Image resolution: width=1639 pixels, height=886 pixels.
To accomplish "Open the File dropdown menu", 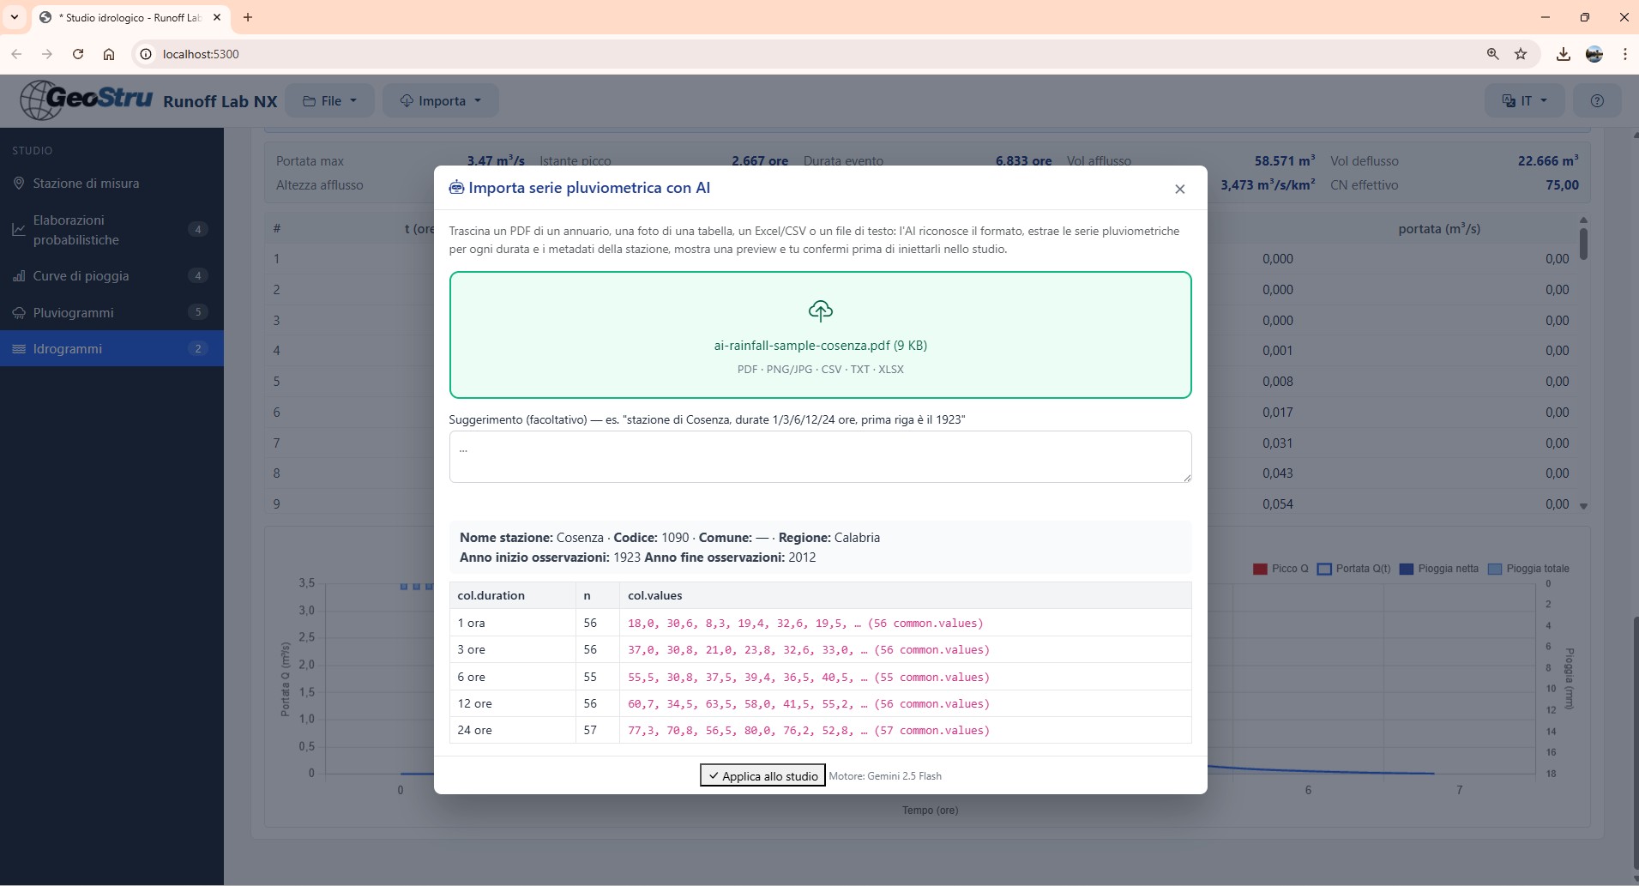I will point(329,101).
